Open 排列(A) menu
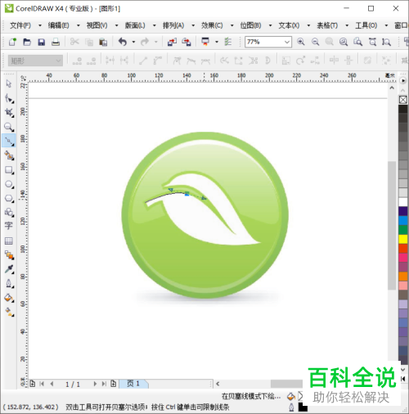Viewport: 409px width, 414px height. tap(173, 25)
